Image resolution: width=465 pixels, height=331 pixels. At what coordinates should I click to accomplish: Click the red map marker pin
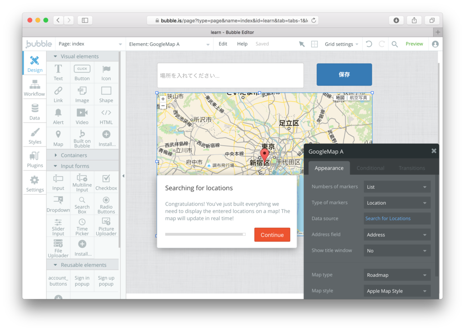click(x=264, y=155)
